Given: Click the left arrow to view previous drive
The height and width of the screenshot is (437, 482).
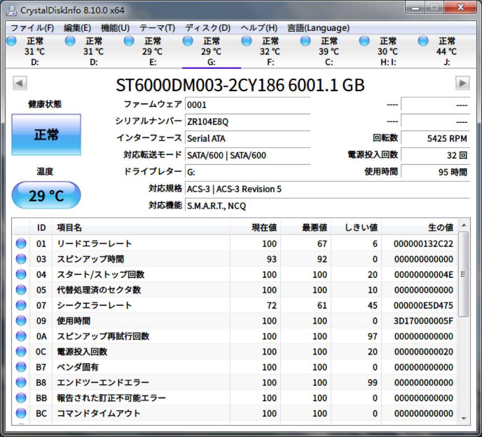Looking at the screenshot, I should coord(18,83).
